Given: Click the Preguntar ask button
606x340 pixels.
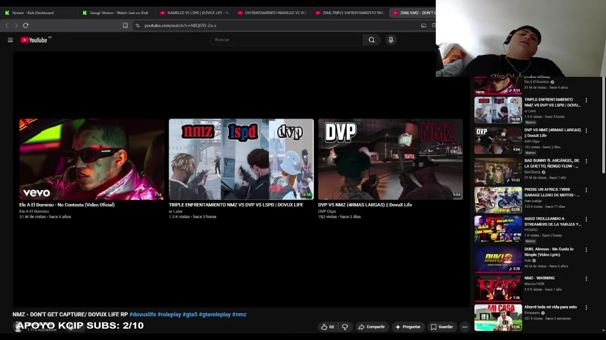Looking at the screenshot, I should pos(408,327).
